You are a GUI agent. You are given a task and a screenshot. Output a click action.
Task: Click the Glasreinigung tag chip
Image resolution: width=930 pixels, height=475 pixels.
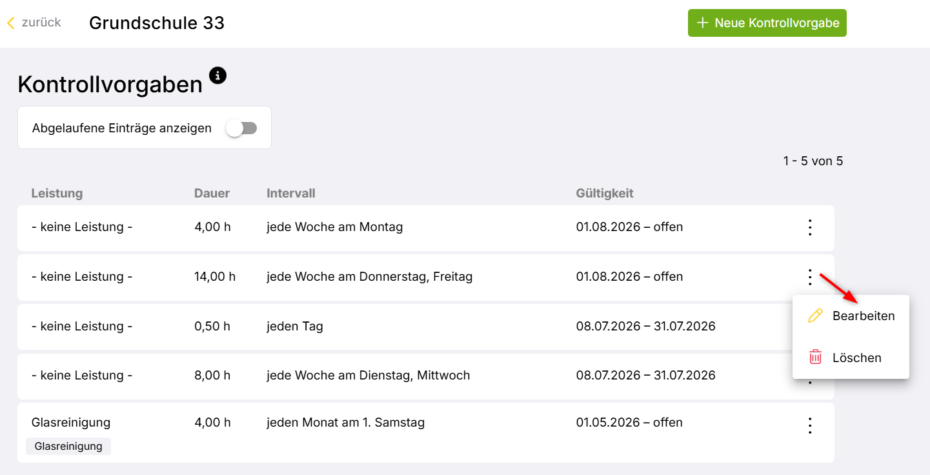click(x=68, y=447)
